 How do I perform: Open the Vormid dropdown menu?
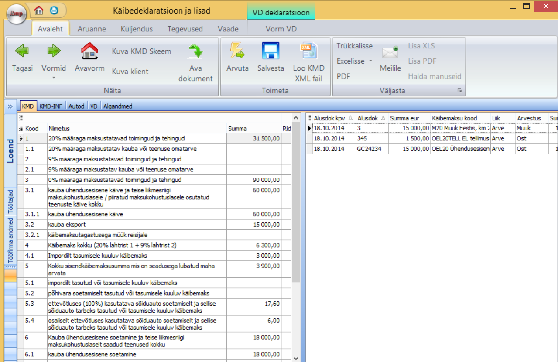pos(54,72)
